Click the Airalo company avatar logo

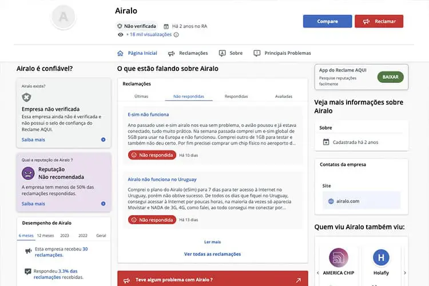[x=63, y=17]
